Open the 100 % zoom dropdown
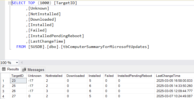 click(17, 63)
